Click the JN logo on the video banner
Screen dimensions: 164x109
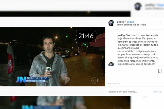point(21,79)
